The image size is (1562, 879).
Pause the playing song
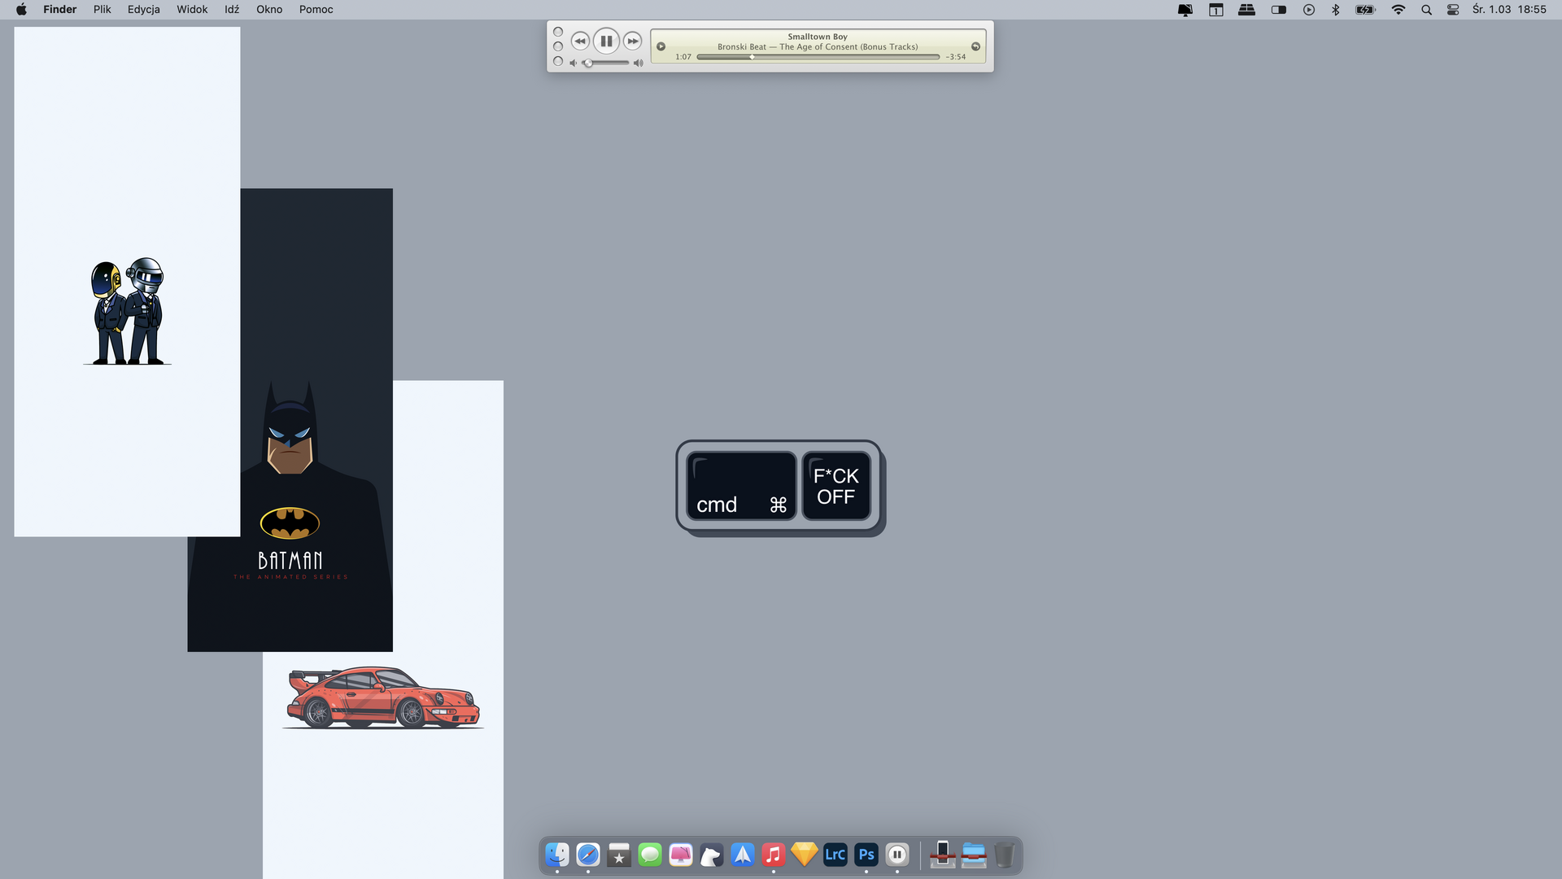pyautogui.click(x=606, y=41)
